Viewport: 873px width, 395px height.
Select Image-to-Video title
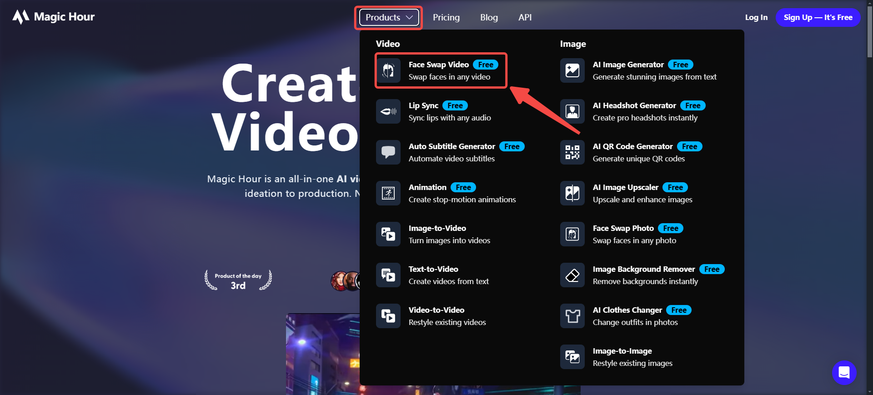[437, 228]
